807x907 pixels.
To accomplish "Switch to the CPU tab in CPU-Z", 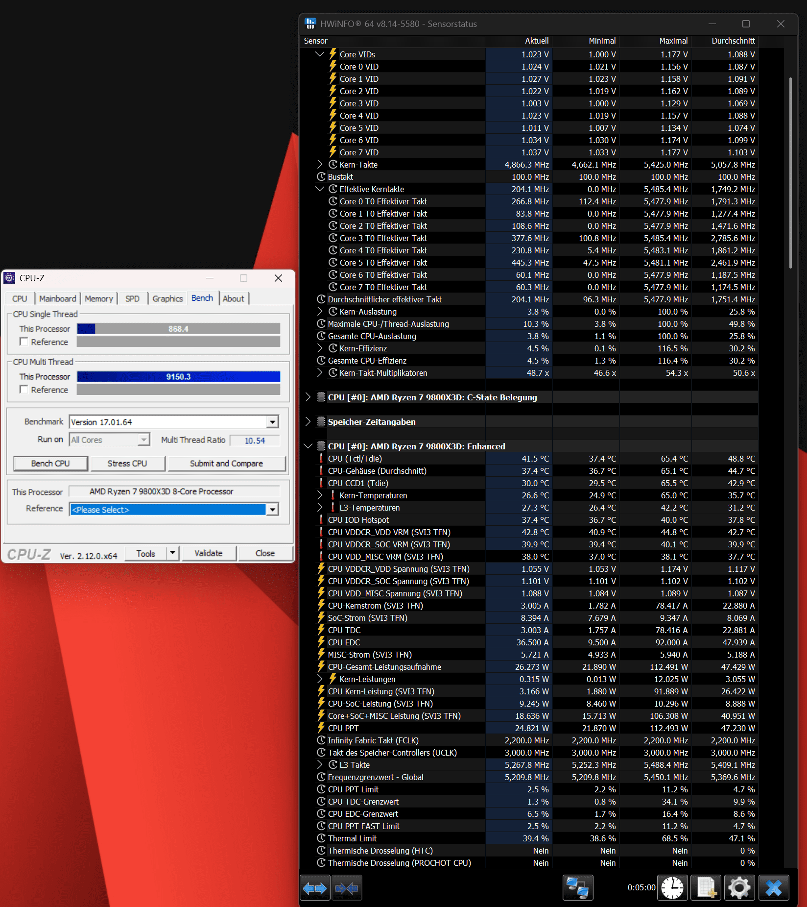I will (x=20, y=298).
